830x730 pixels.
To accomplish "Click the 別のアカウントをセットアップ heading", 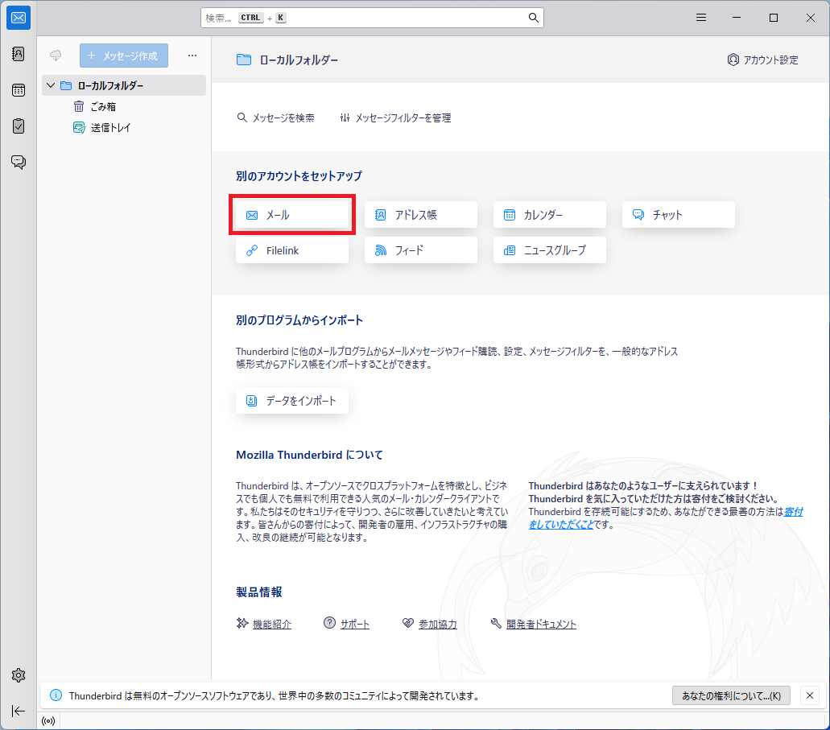I will click(299, 175).
